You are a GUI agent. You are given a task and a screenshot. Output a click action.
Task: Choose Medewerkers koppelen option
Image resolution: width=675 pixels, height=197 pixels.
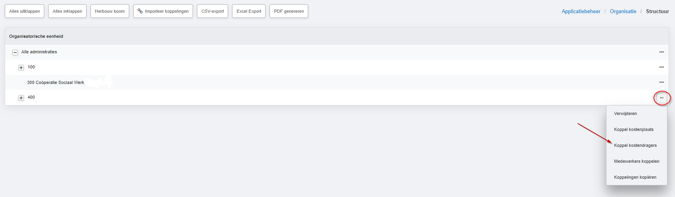(636, 161)
